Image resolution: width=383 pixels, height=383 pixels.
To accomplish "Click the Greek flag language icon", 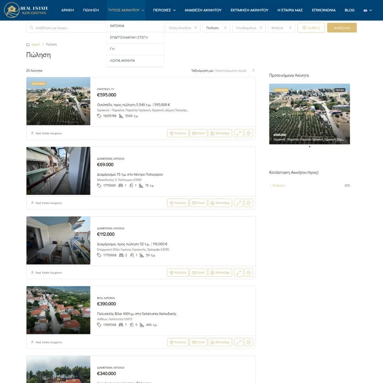I will pyautogui.click(x=365, y=10).
